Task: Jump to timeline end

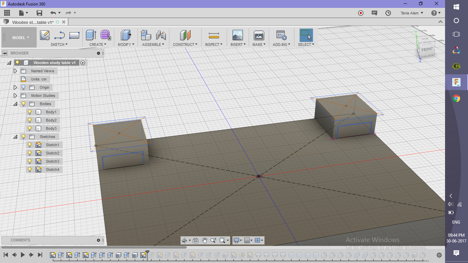Action: [x=40, y=255]
